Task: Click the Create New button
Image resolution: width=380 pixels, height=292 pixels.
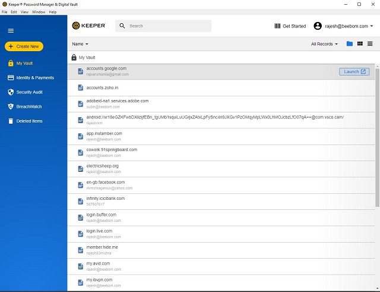Action: 24,46
